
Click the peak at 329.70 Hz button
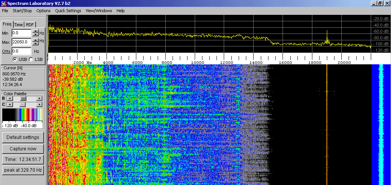tap(23, 170)
